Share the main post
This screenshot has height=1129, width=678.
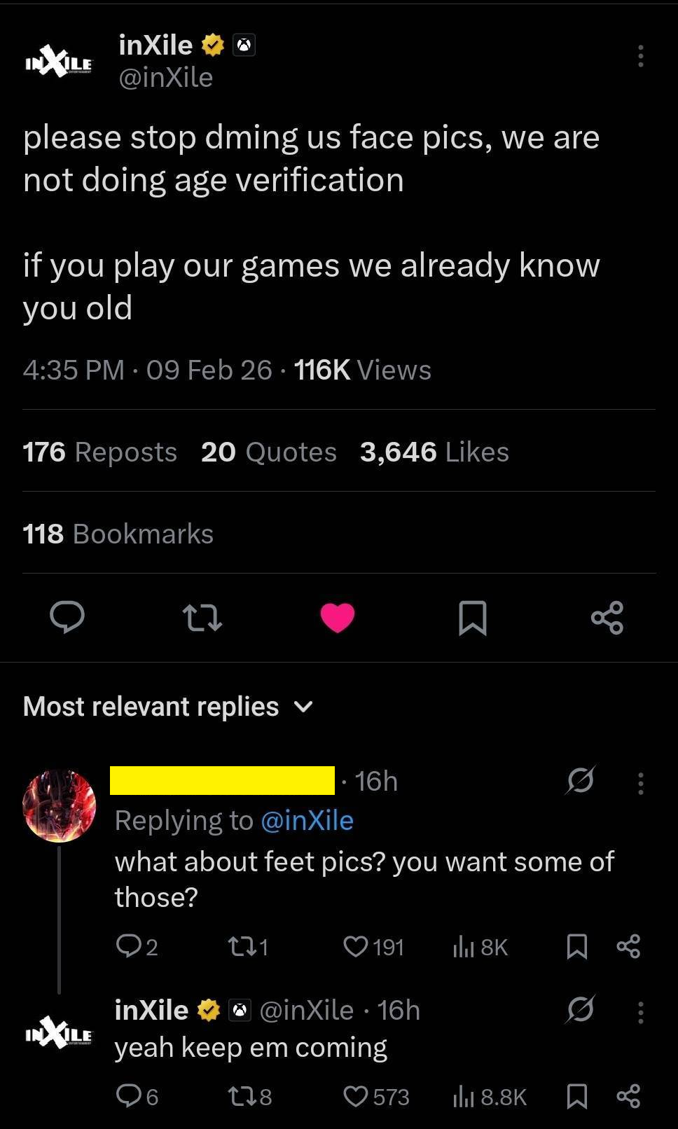pyautogui.click(x=607, y=618)
